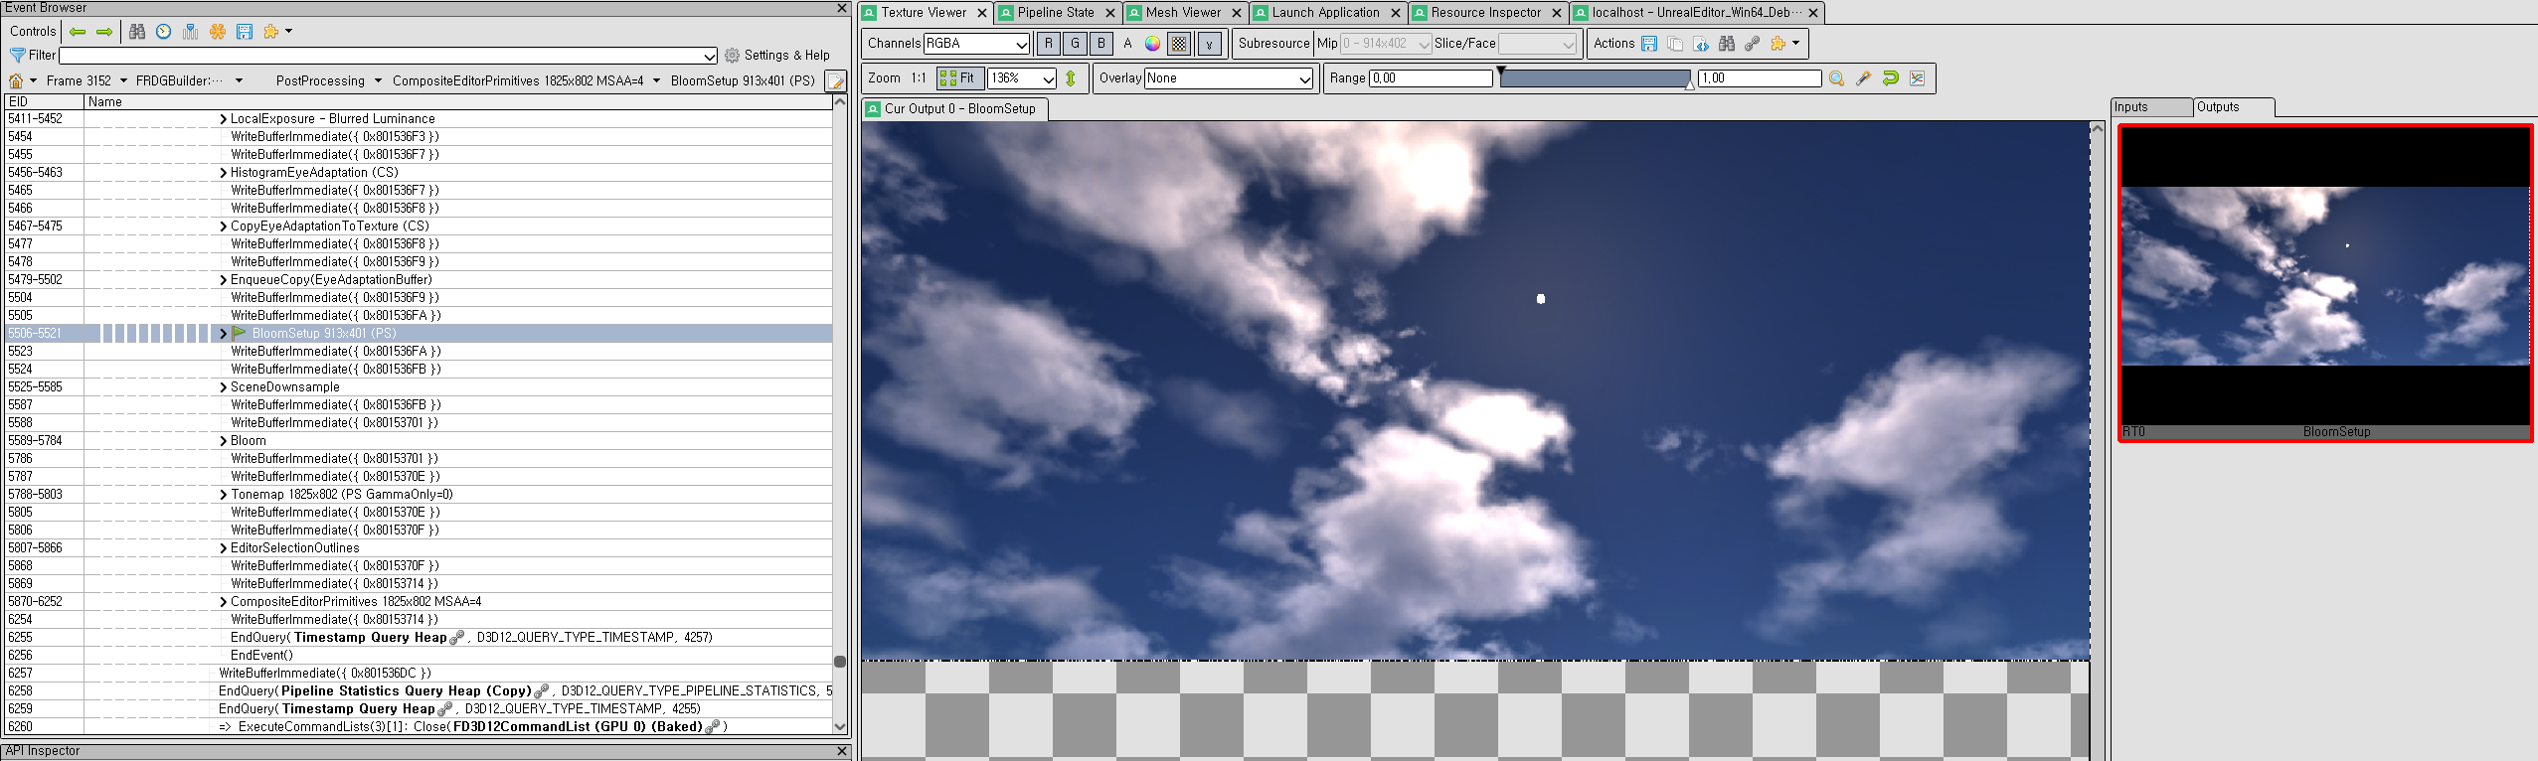Expand the EditorSelectionOutlines event group
This screenshot has height=761, width=2538.
223,548
